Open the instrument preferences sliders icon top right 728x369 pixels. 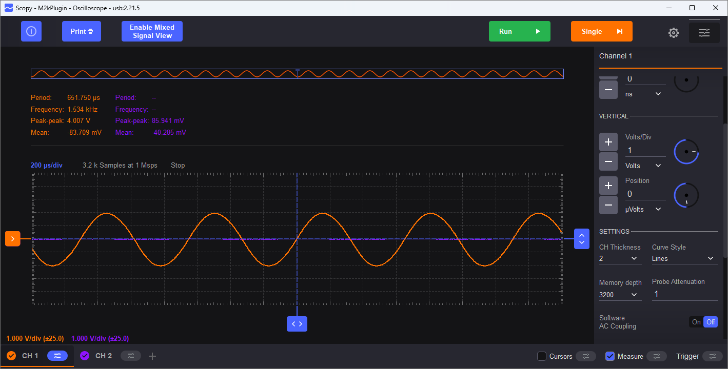(704, 32)
